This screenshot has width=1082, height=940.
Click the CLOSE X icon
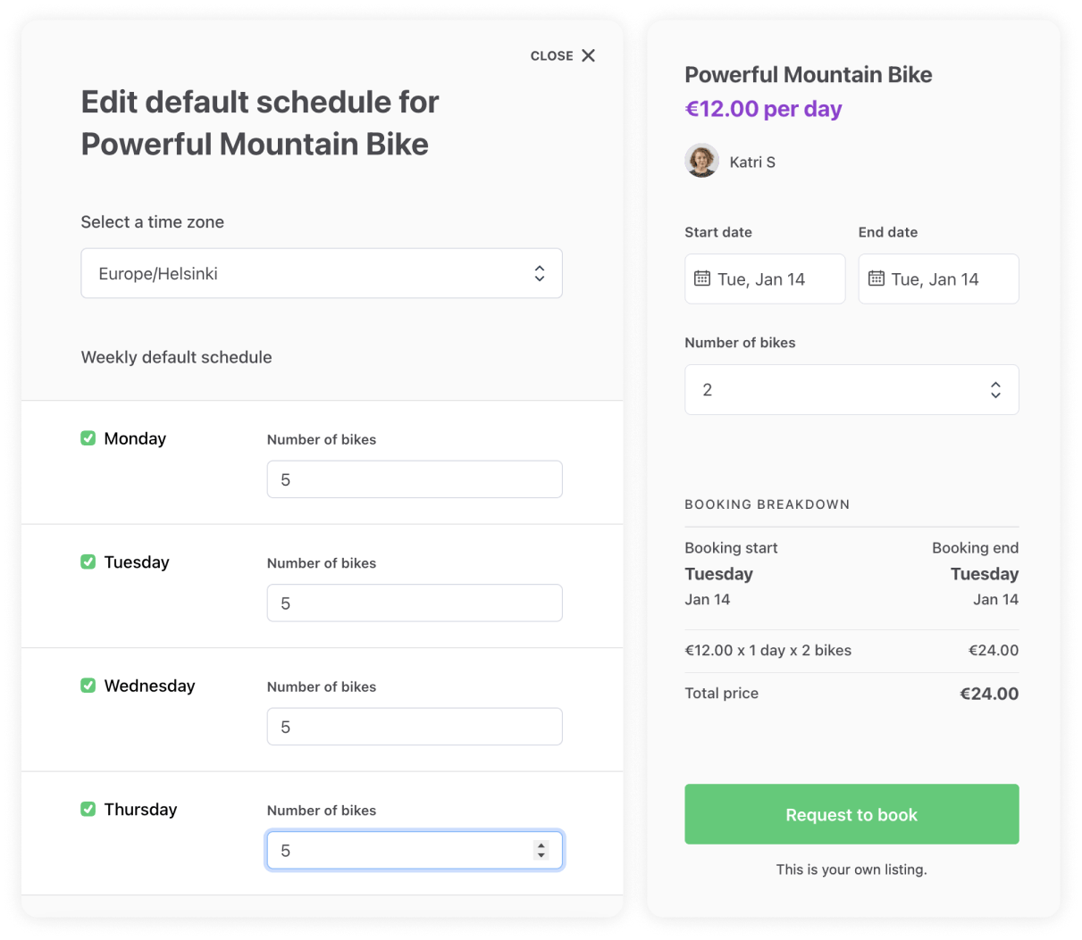(588, 55)
